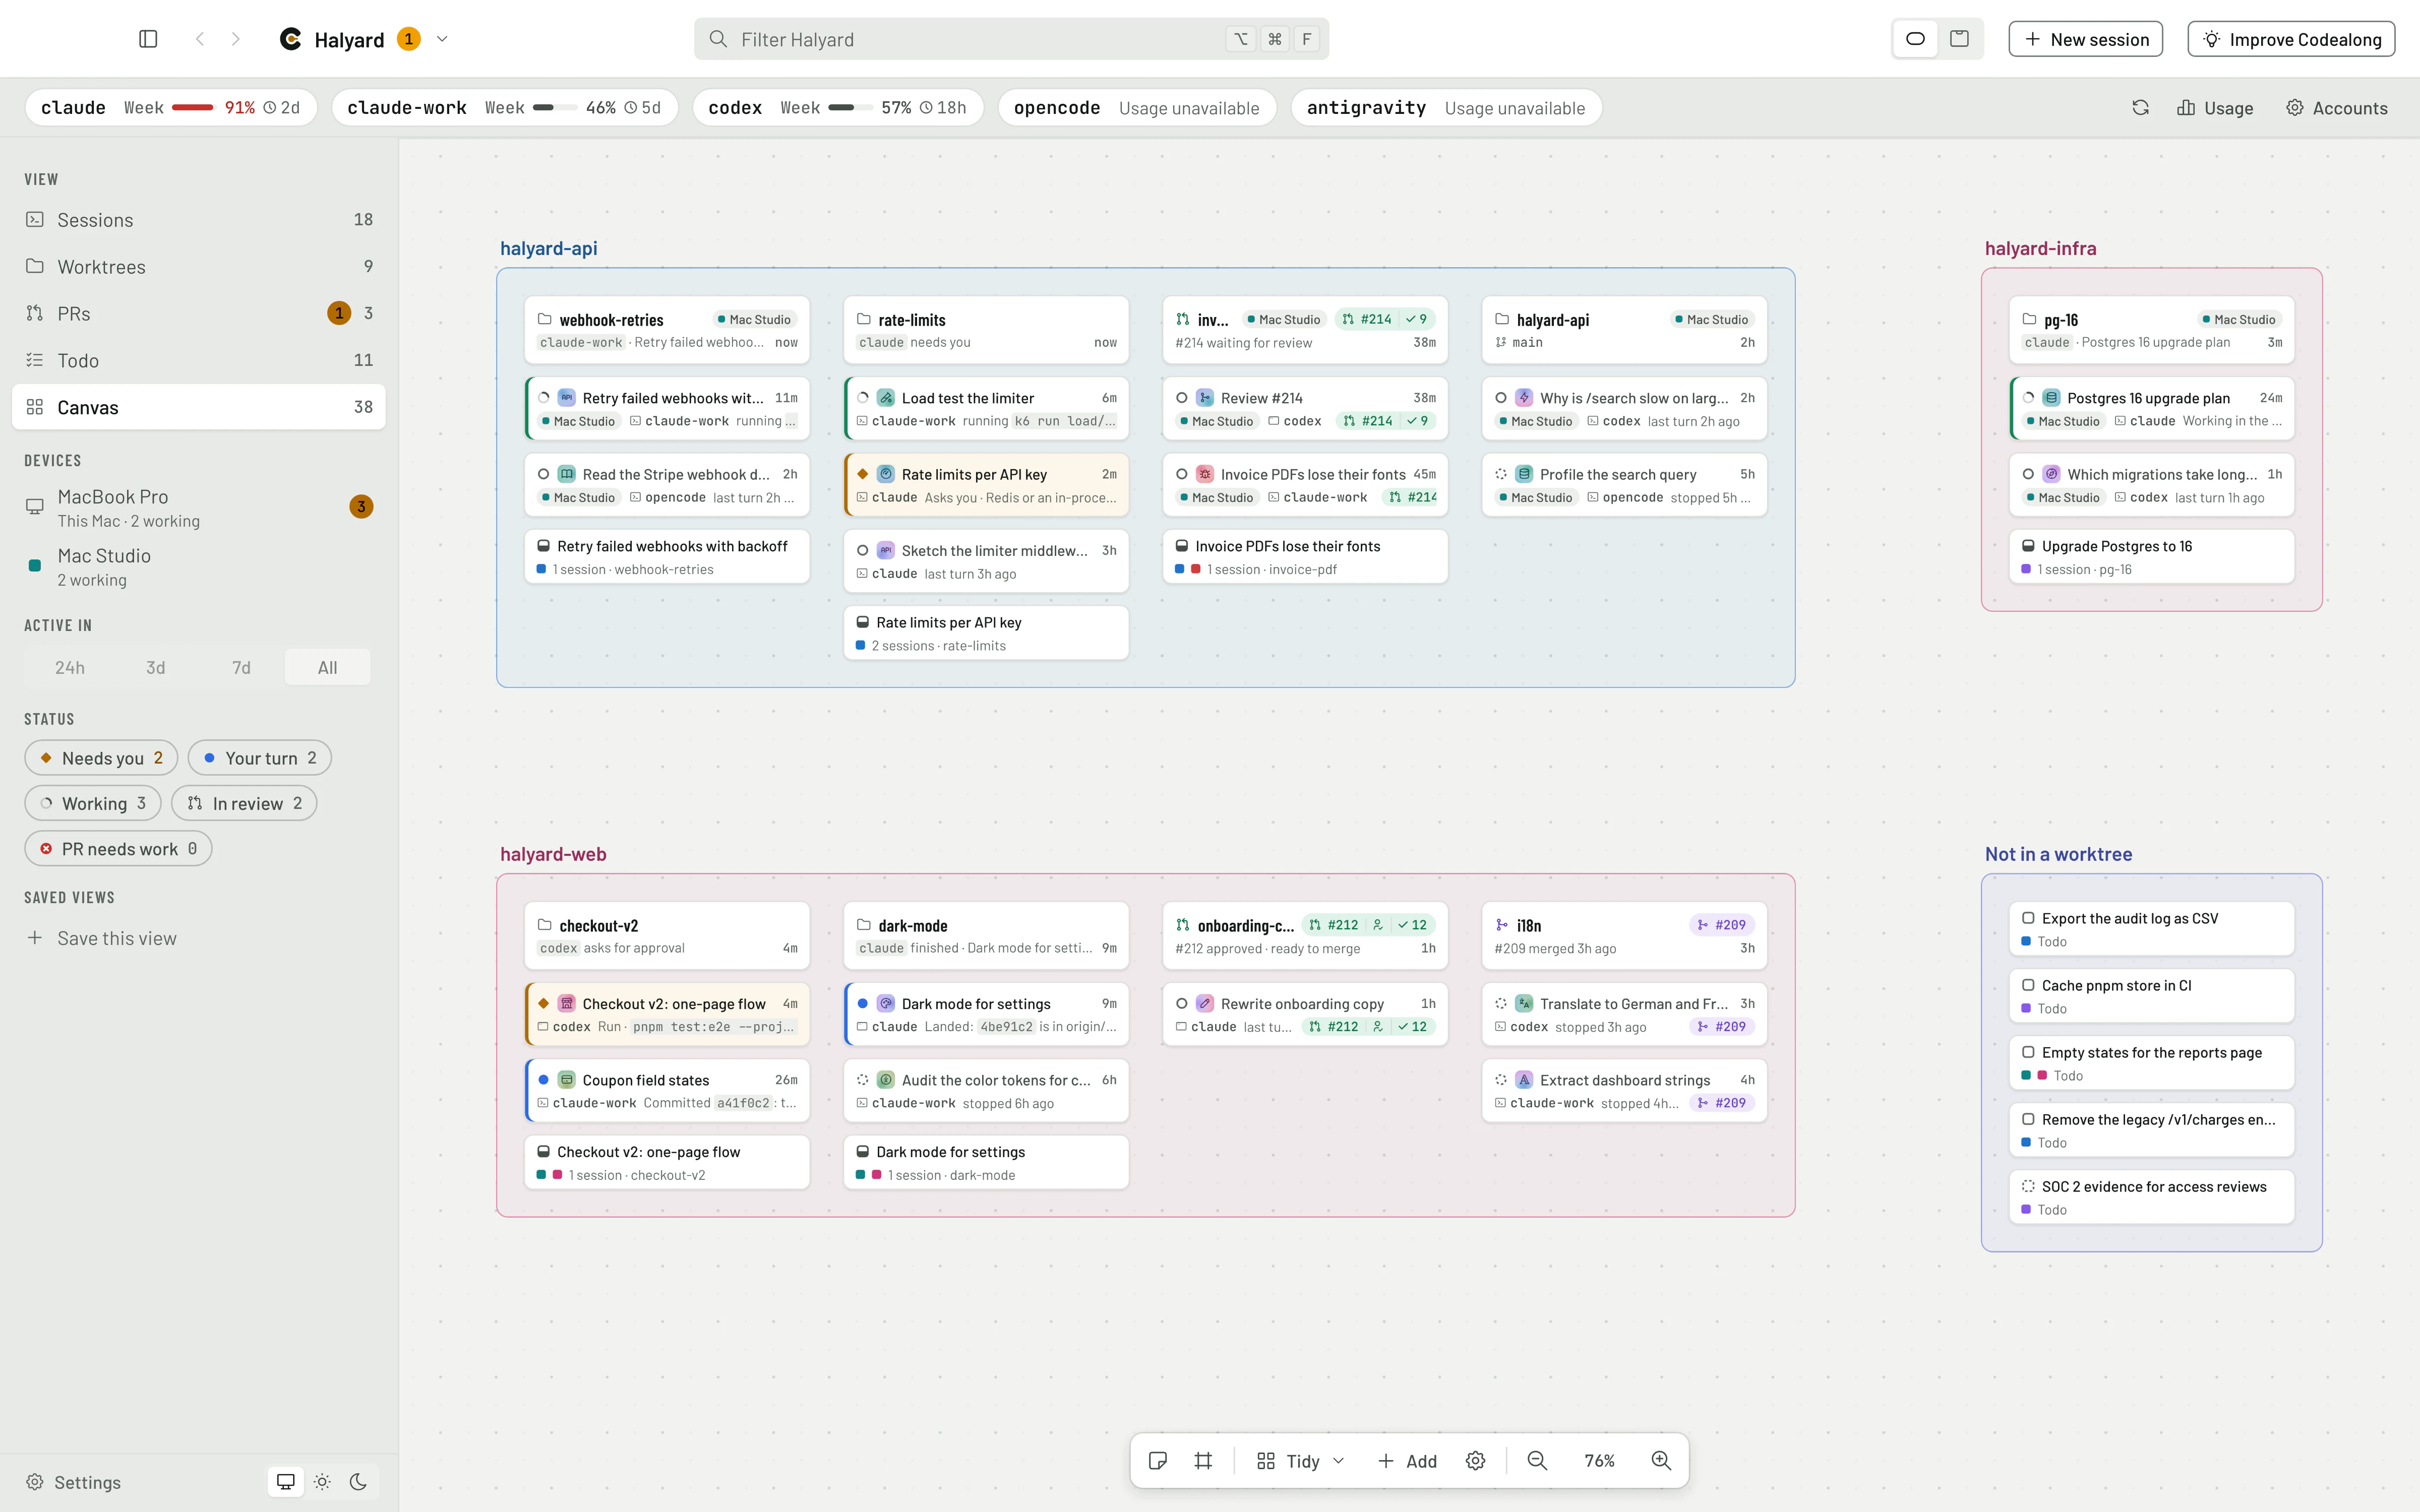Toggle the Needs you status filter

(x=101, y=758)
